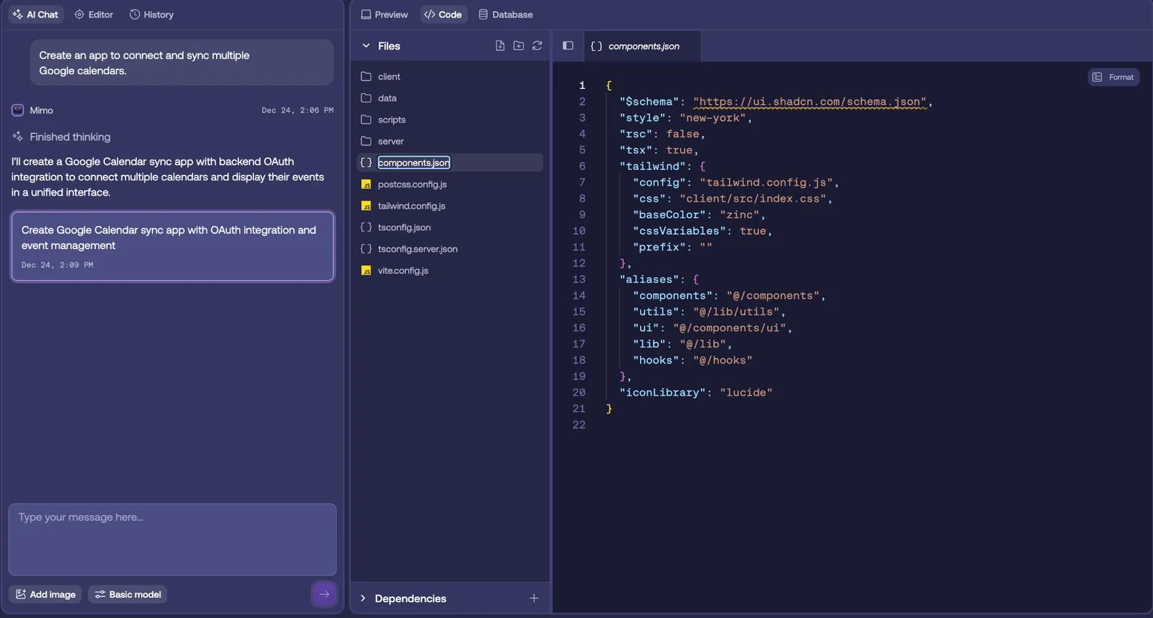Image resolution: width=1153 pixels, height=618 pixels.
Task: Open the data folder
Action: [x=450, y=98]
